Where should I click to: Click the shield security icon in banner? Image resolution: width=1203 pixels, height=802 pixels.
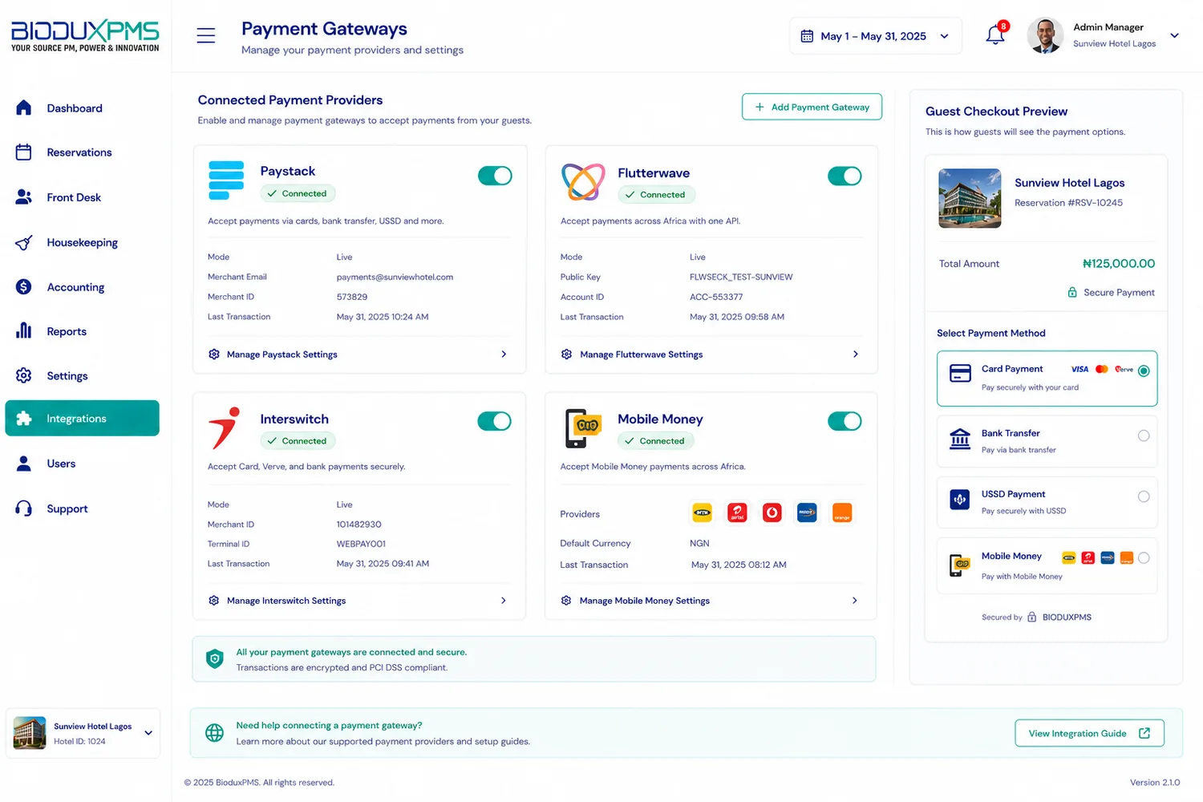coord(214,659)
